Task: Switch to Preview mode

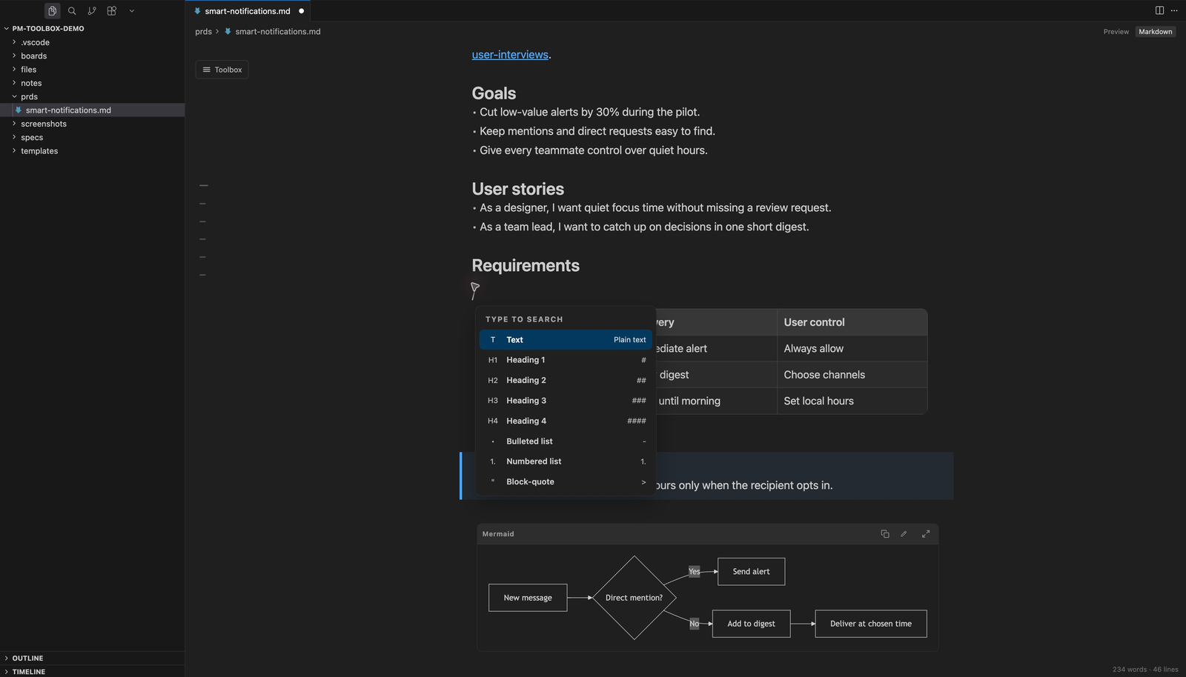Action: (x=1116, y=32)
